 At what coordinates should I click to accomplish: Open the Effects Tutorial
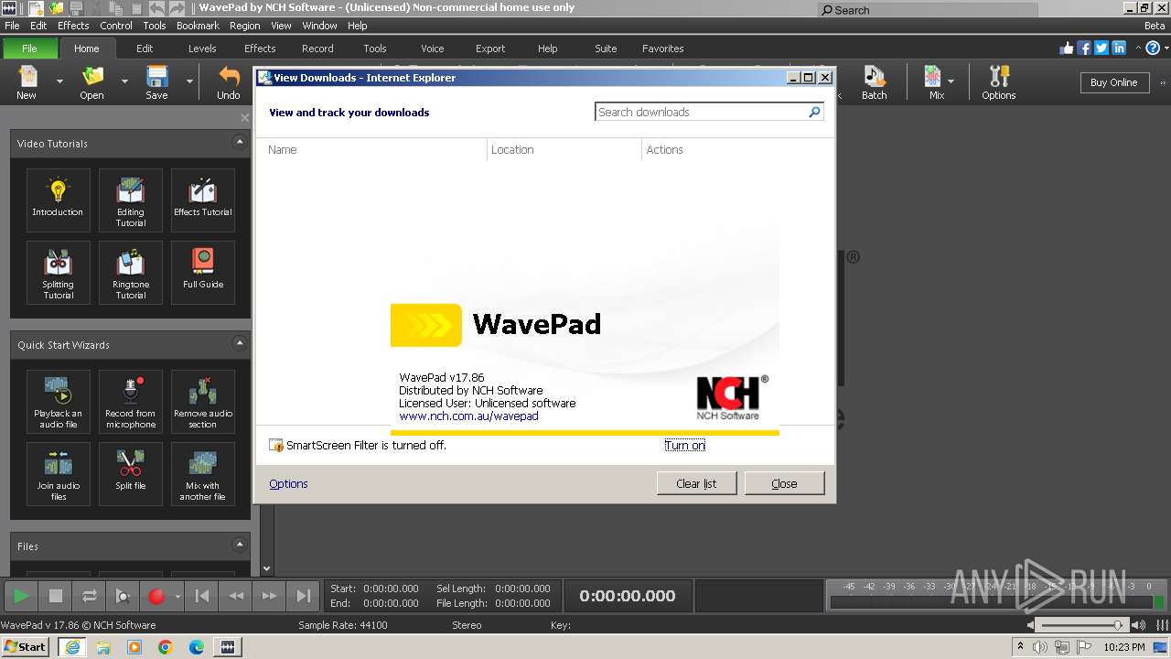[203, 200]
